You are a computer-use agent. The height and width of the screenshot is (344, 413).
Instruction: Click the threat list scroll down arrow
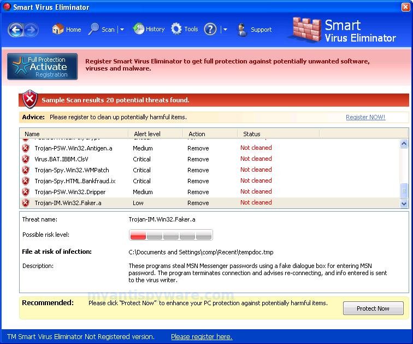[404, 203]
